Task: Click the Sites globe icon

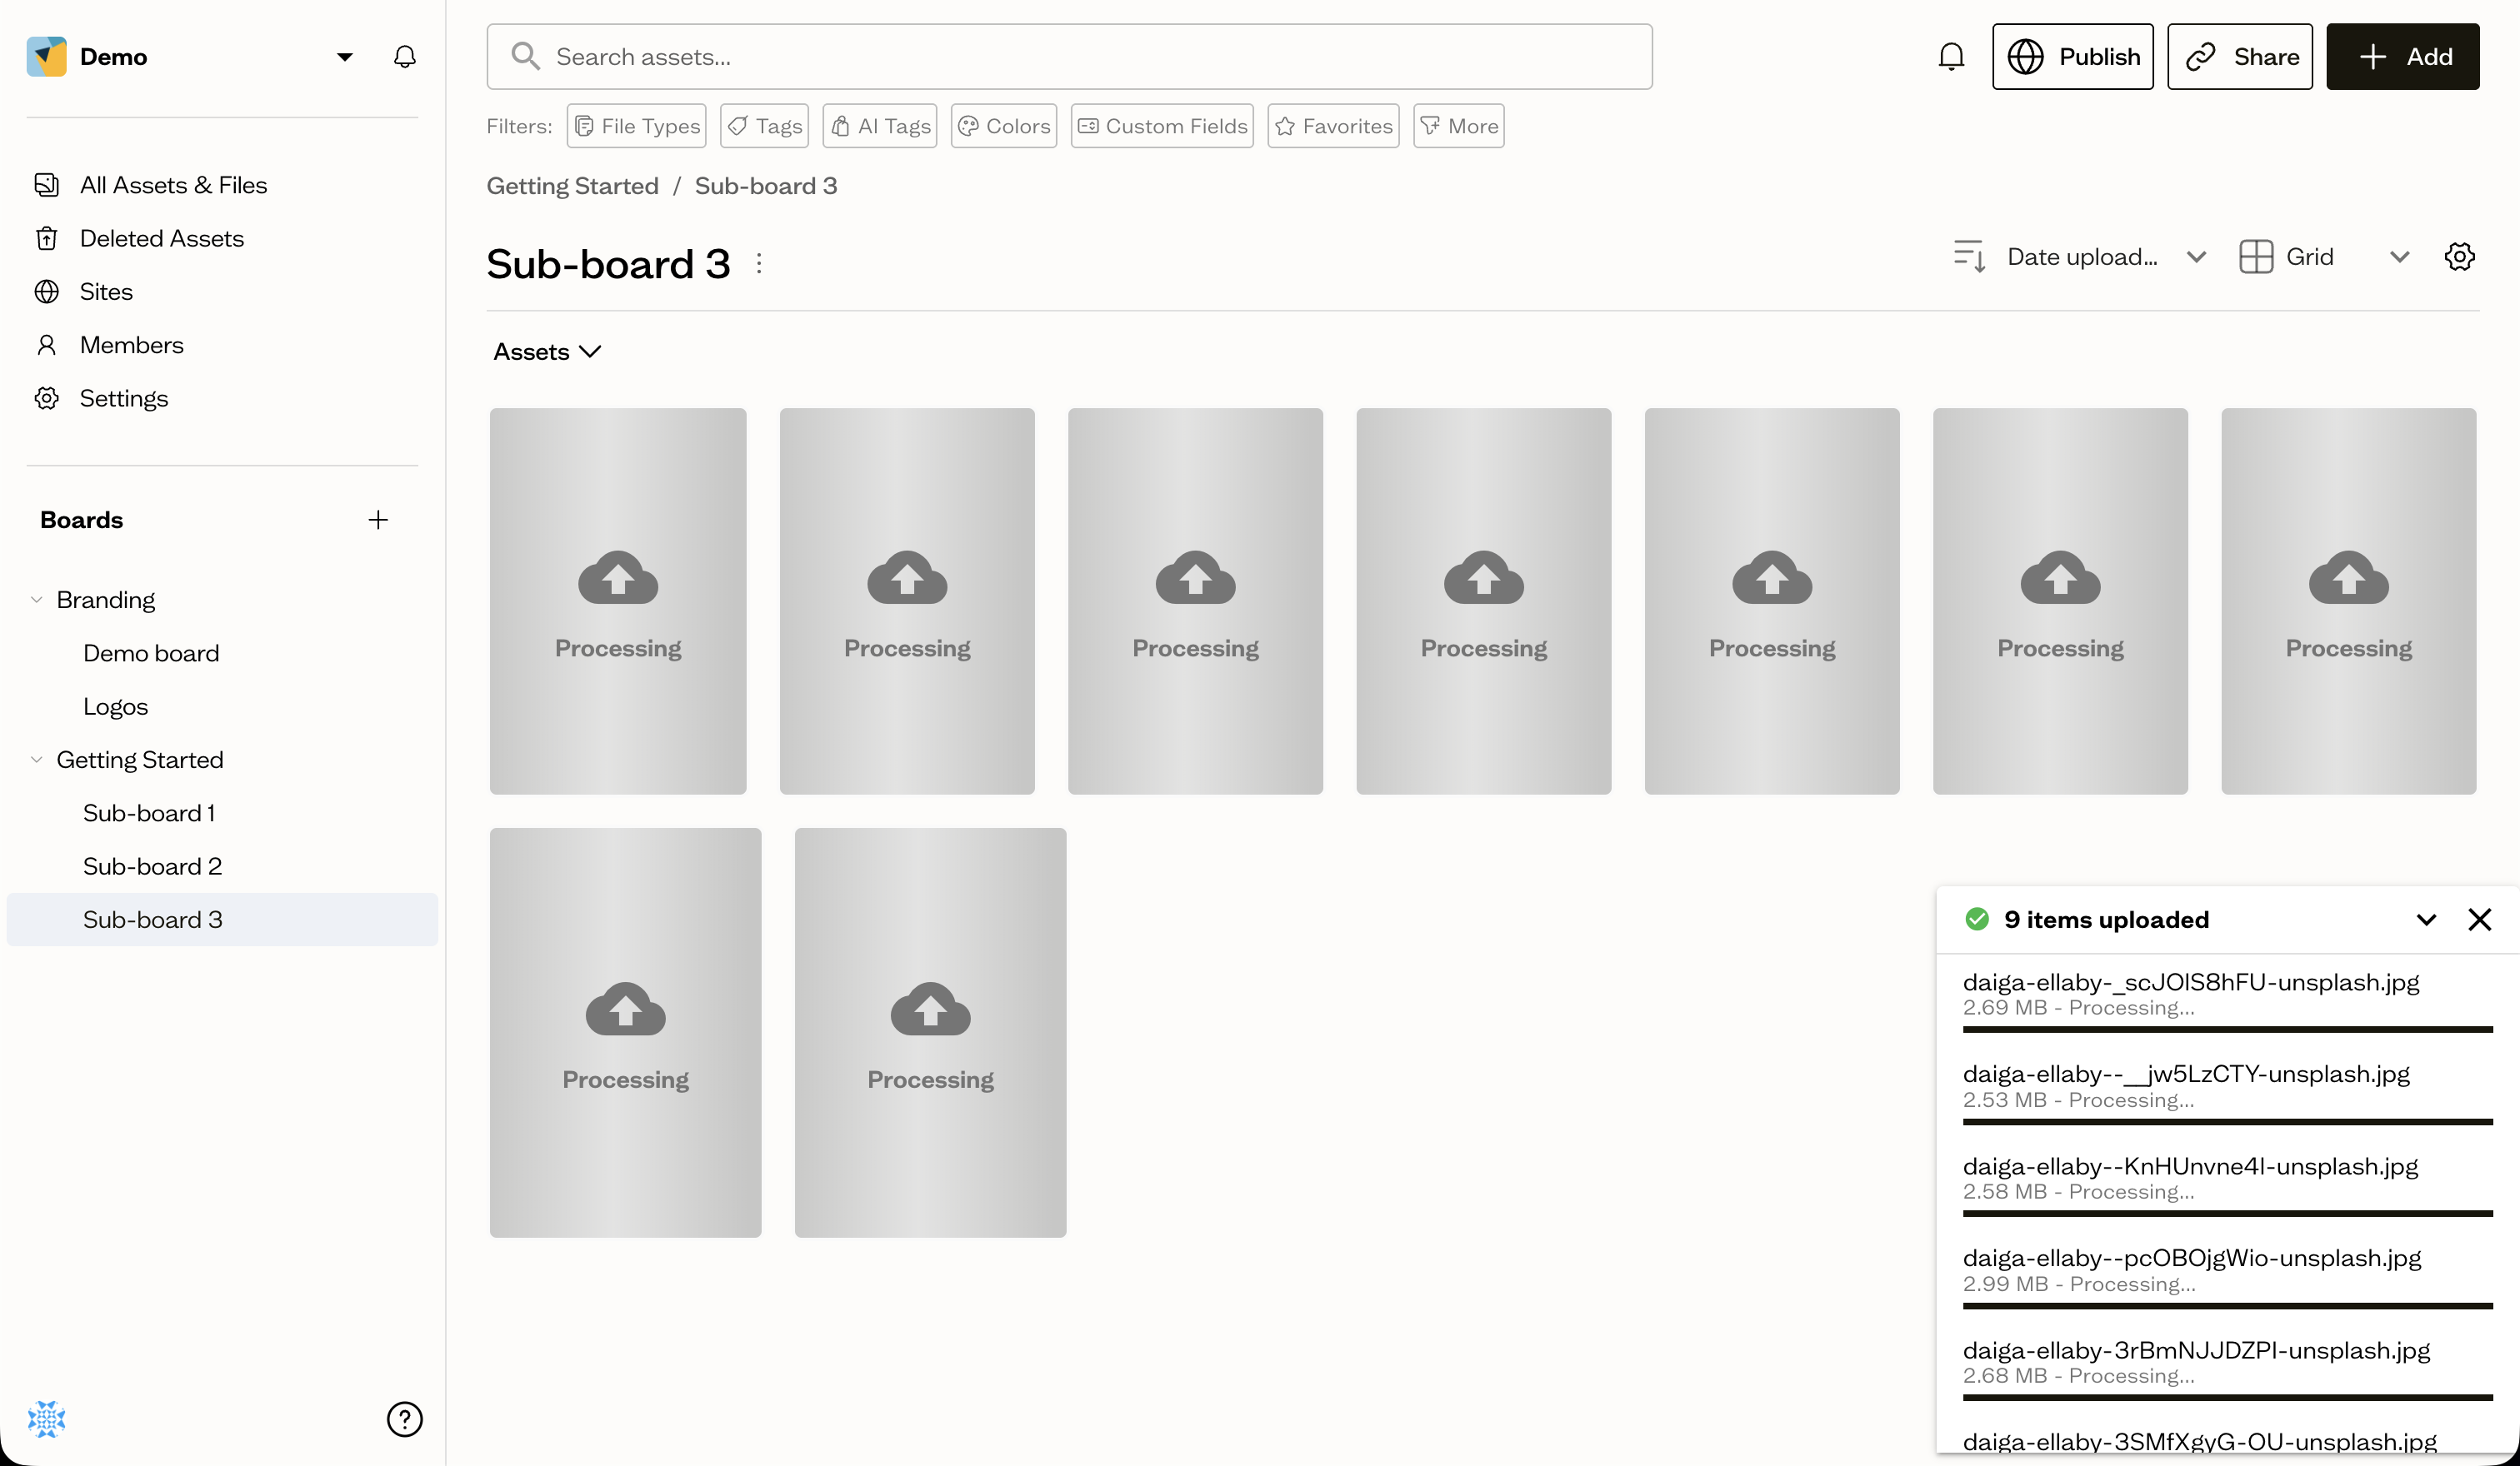Action: pos(46,292)
